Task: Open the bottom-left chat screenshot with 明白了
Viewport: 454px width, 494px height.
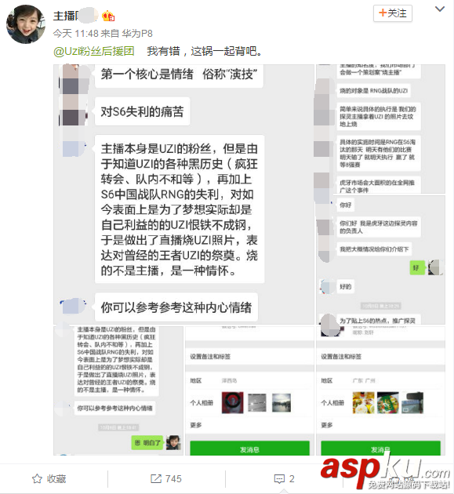Action: tap(118, 390)
